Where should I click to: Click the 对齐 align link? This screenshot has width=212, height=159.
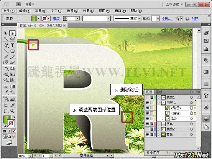[x=195, y=18]
